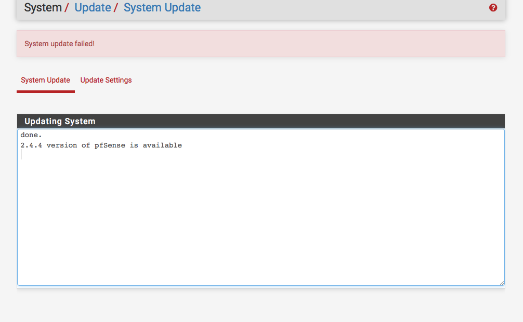Click the first red breadcrumb slash separator

[67, 8]
